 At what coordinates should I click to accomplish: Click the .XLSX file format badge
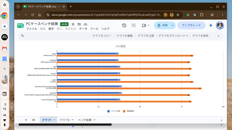coord(64,24)
